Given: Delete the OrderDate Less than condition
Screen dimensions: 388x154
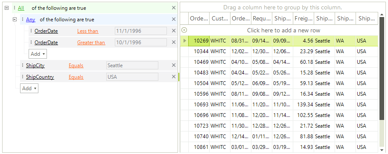Looking at the screenshot, I should click(x=173, y=31).
